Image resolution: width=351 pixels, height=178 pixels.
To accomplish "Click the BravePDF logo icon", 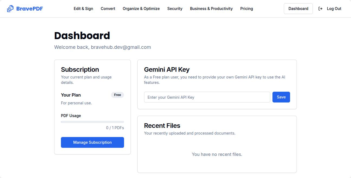I will 10,9.
